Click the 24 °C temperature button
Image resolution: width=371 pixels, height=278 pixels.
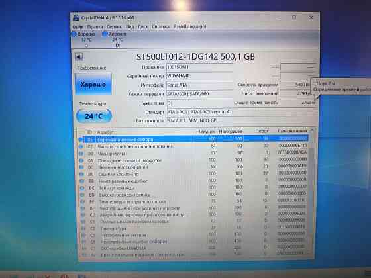click(x=94, y=116)
